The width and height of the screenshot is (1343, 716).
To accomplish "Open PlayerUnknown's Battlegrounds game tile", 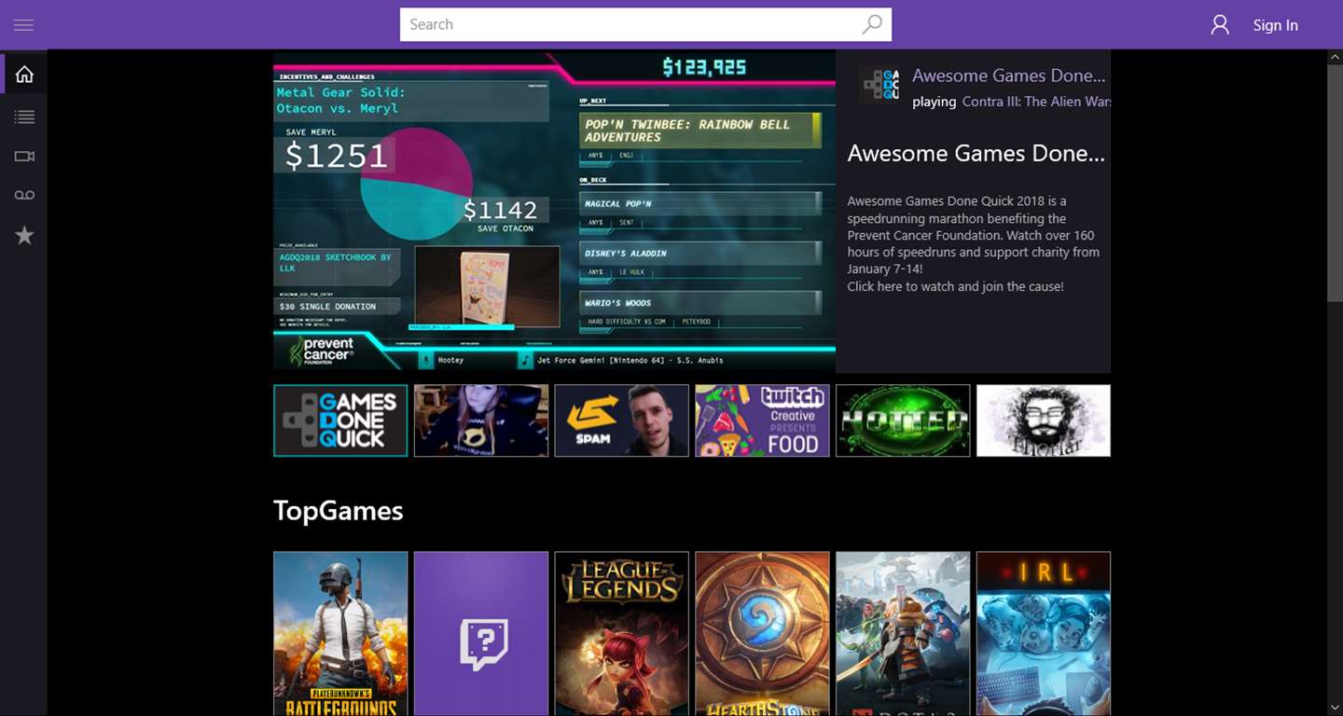I will (340, 633).
